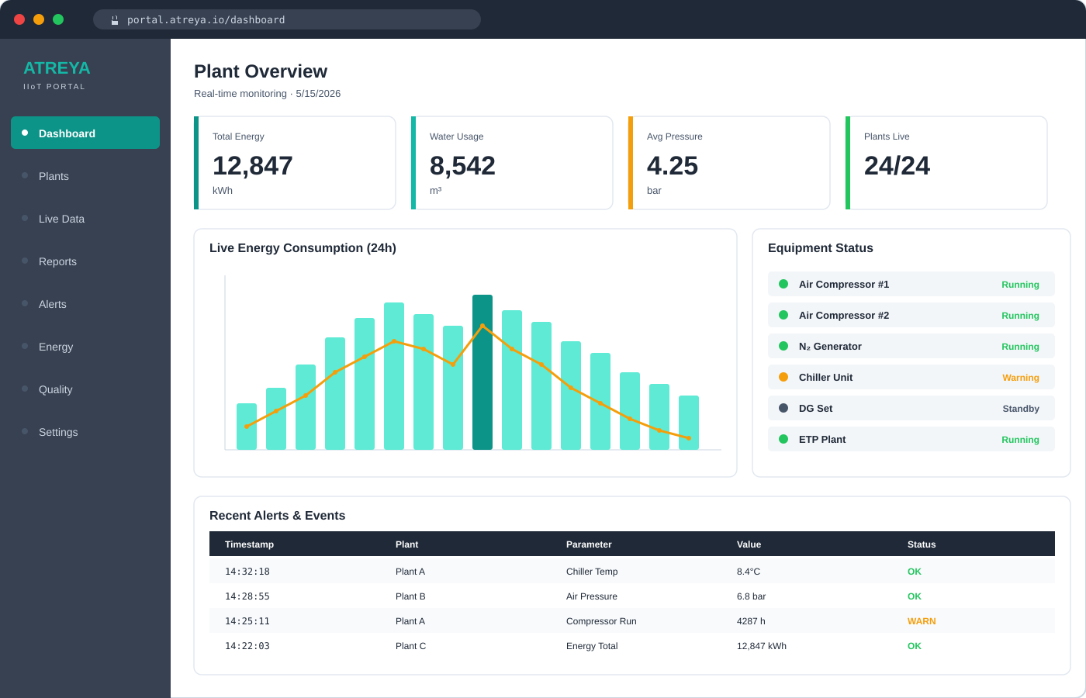
Task: Click the WARN status in alerts table
Action: (922, 621)
